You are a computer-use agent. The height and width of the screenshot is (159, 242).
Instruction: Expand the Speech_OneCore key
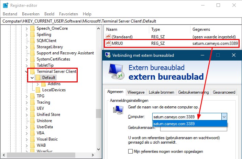pyautogui.click(x=26, y=28)
